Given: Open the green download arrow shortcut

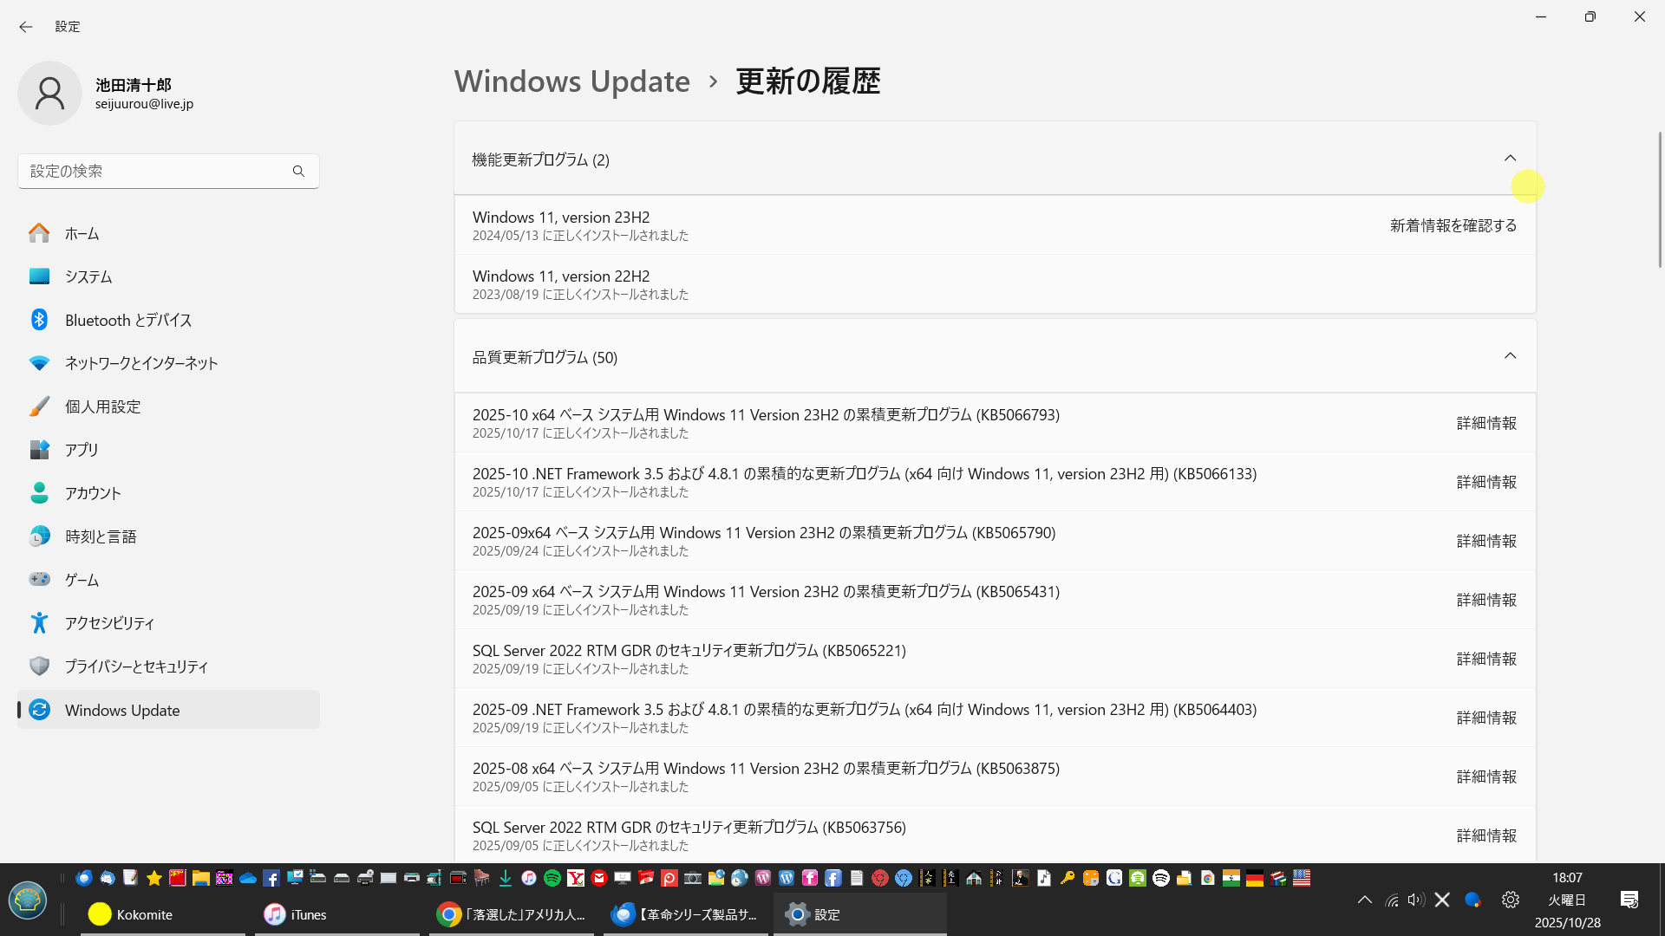Looking at the screenshot, I should (506, 878).
